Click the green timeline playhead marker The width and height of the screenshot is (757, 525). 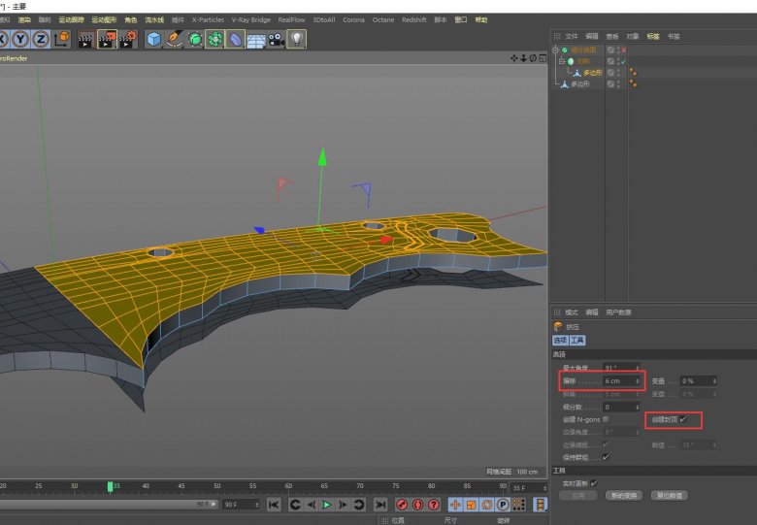(x=110, y=486)
